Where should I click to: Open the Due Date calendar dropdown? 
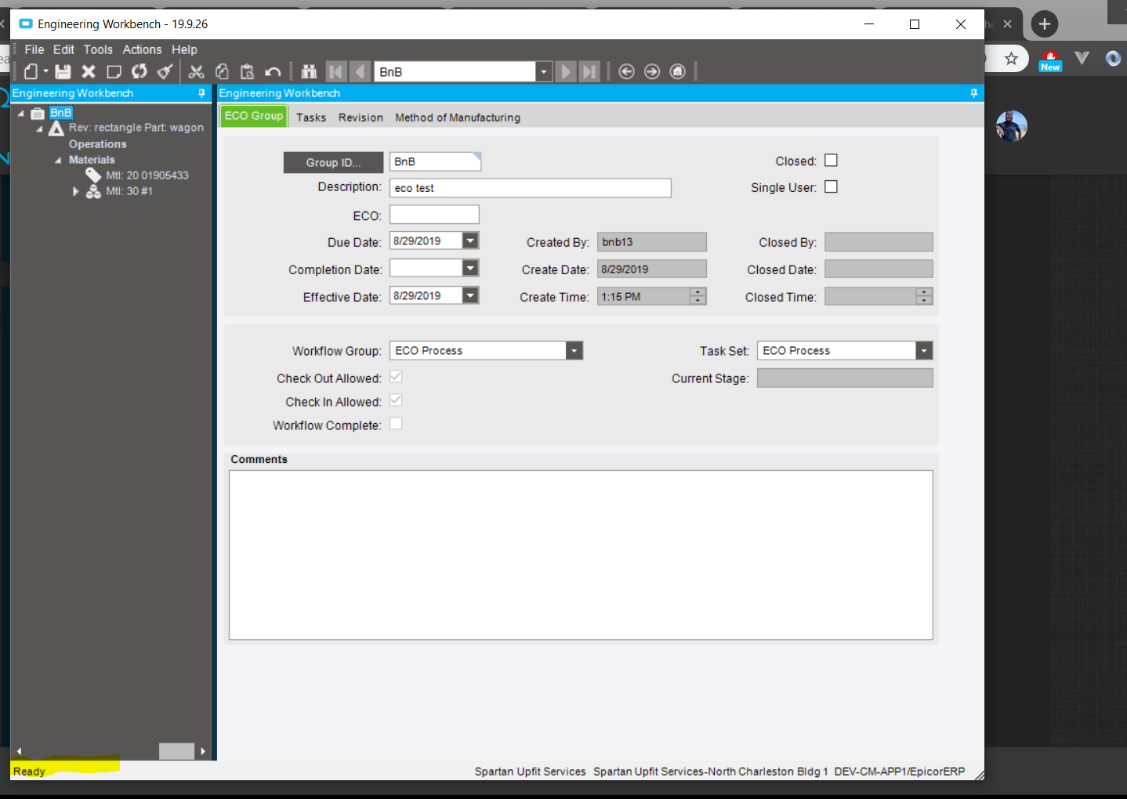pyautogui.click(x=470, y=240)
